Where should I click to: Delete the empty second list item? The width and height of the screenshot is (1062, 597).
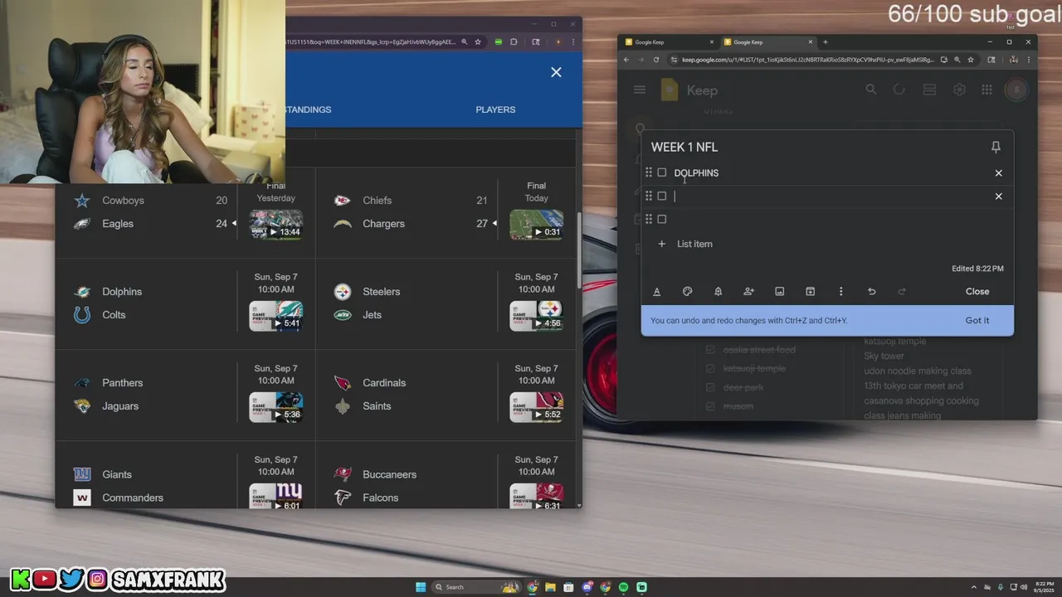click(998, 197)
